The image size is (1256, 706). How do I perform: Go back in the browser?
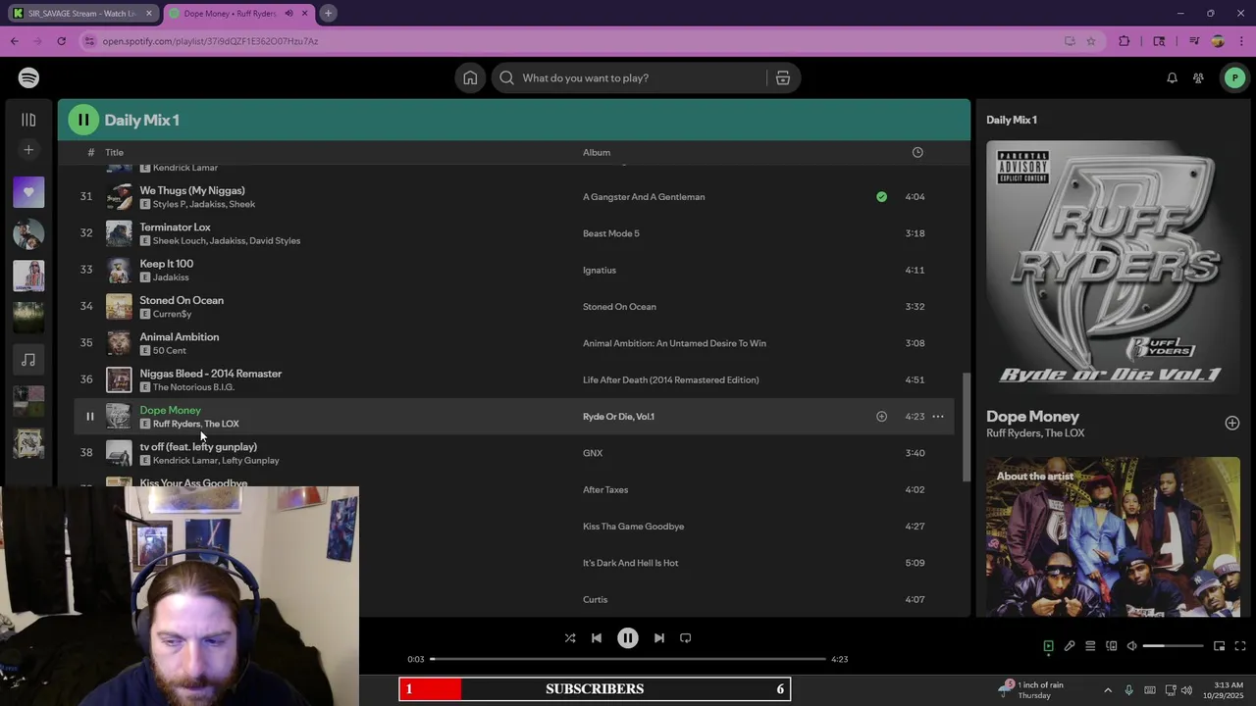15,41
